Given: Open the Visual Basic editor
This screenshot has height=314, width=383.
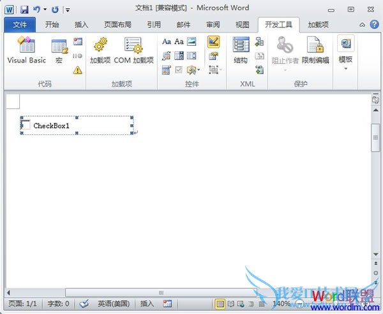Looking at the screenshot, I should pyautogui.click(x=26, y=50).
